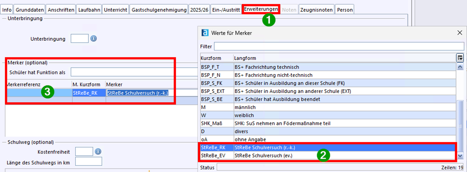This screenshot has height=172, width=467.
Task: Close the Werte für Merker dialog
Action: [460, 32]
